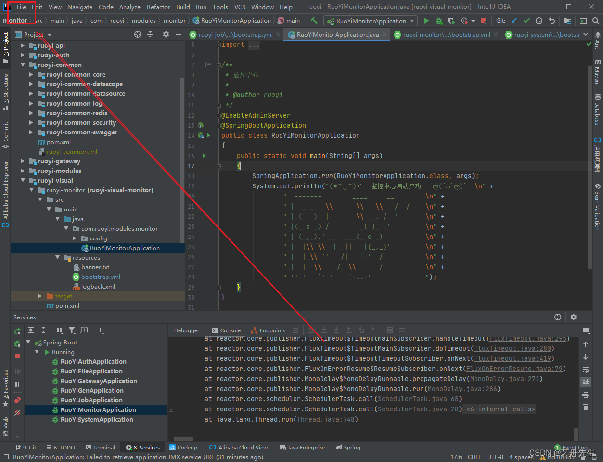Expand the ruoyi-gateway module
This screenshot has width=603, height=462.
(23, 161)
